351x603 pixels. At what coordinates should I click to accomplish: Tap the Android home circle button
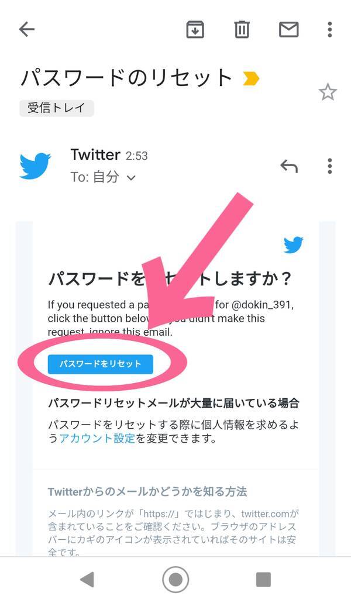tap(175, 579)
